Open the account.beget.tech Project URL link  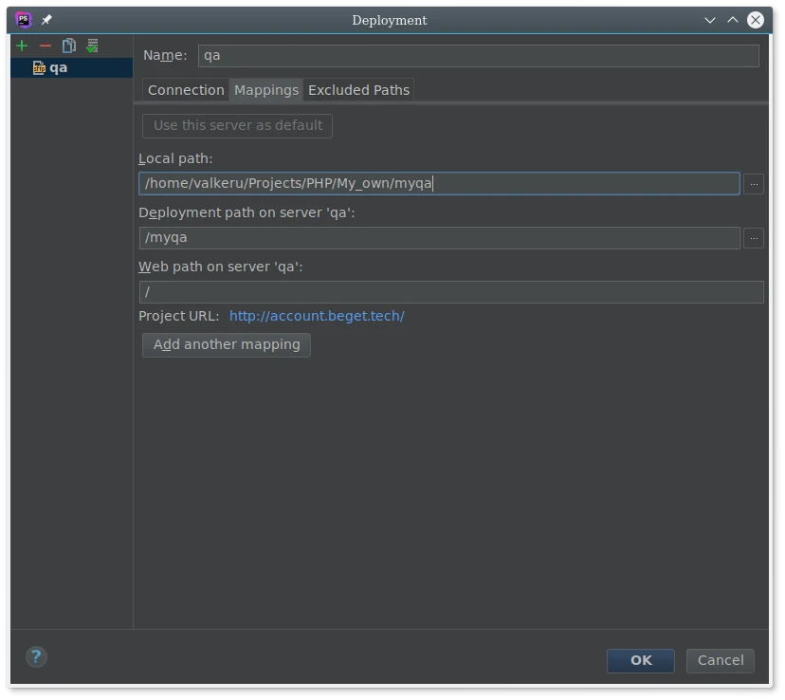click(317, 316)
